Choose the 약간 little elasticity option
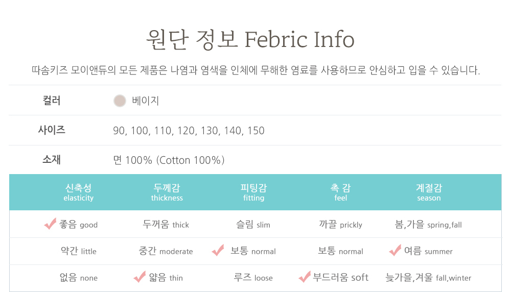511x292 pixels. click(78, 251)
